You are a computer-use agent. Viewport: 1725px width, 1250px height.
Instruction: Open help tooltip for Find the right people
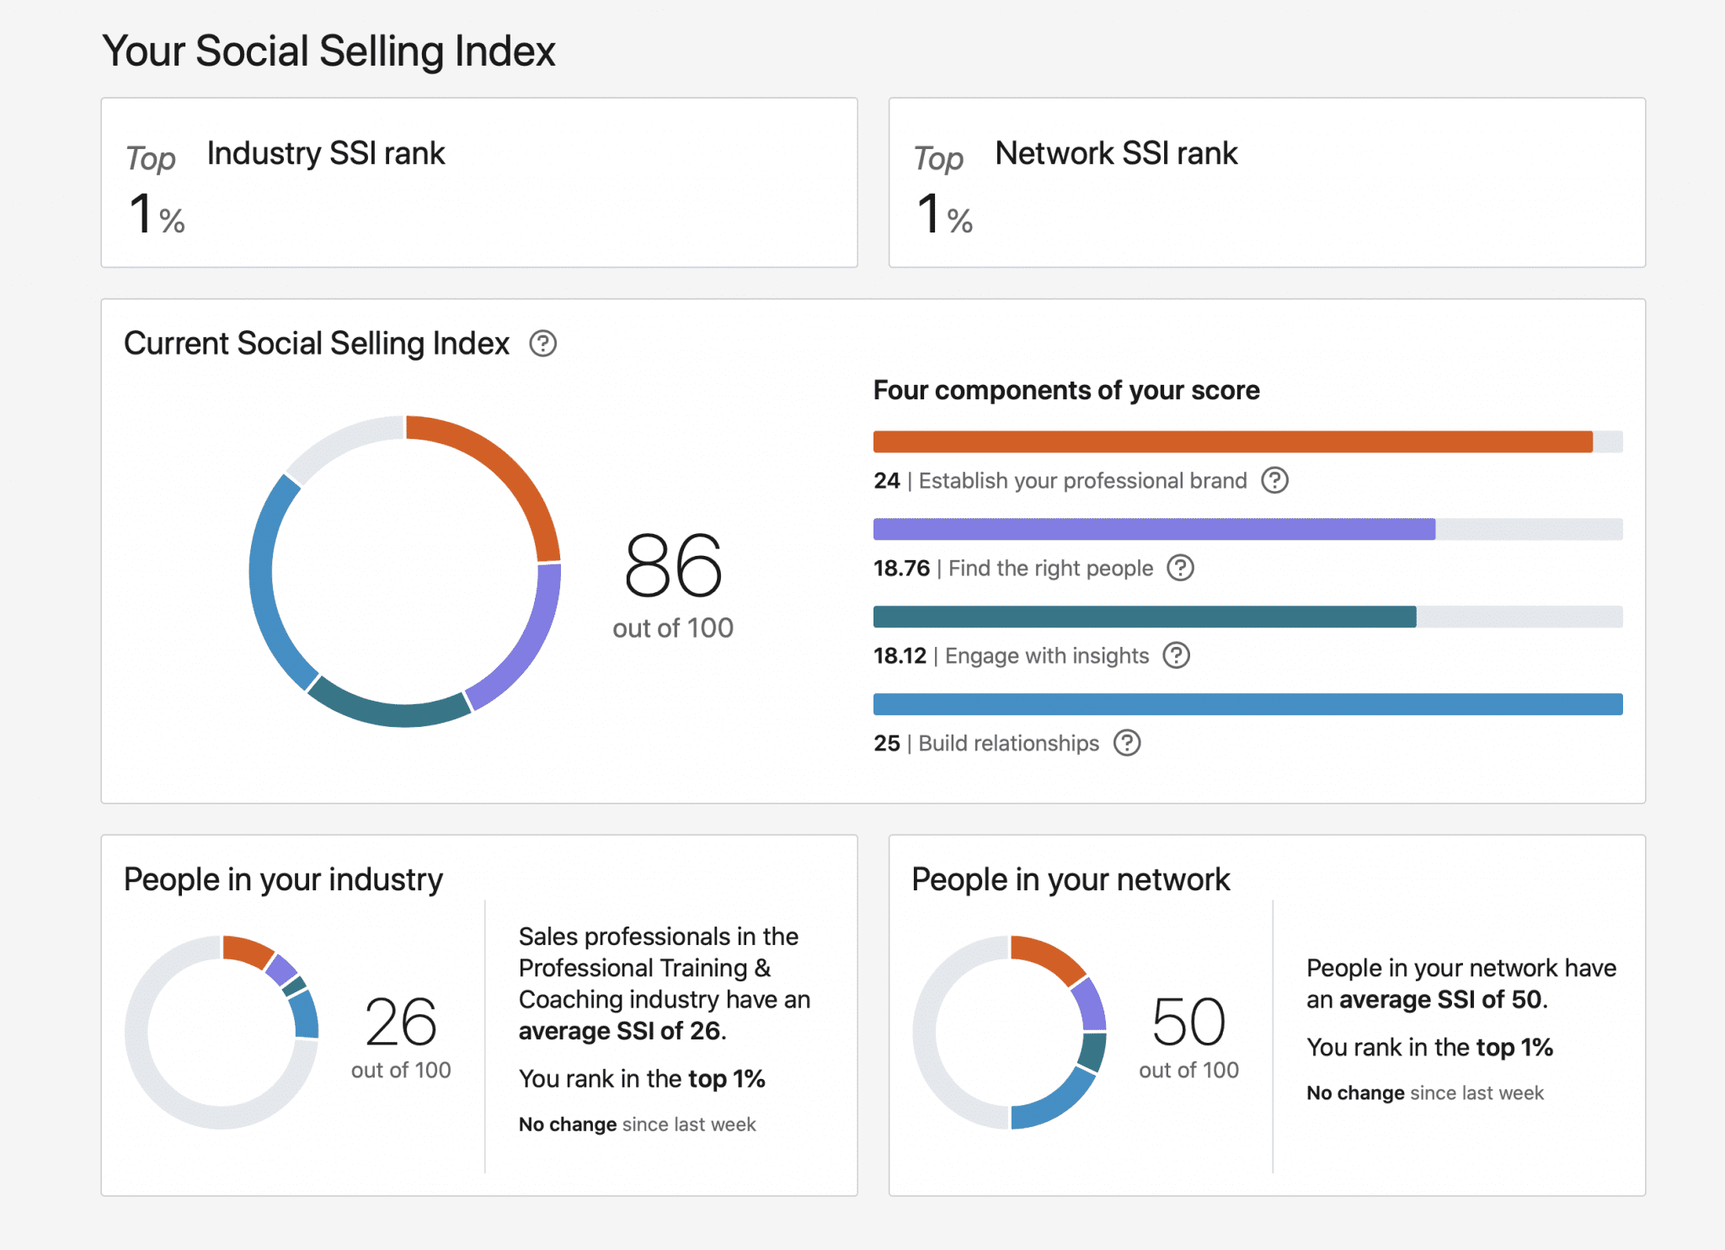[1180, 569]
